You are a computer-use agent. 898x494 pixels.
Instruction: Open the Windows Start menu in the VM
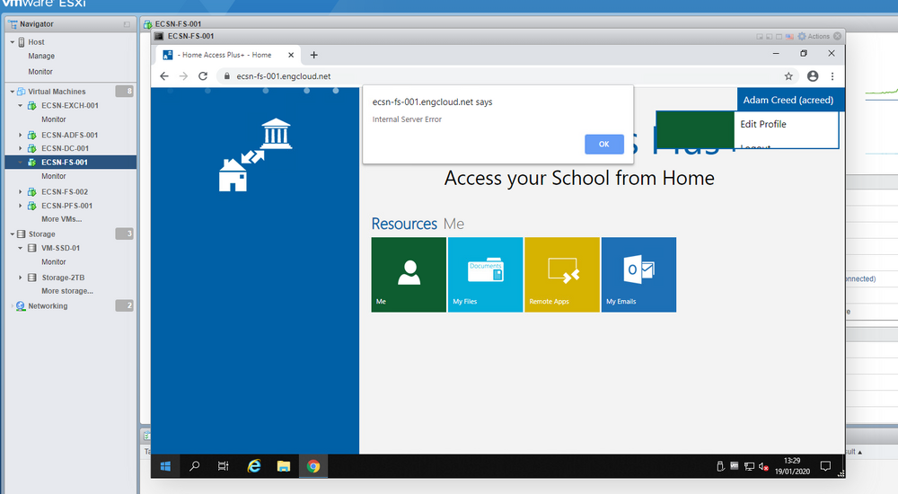click(165, 466)
